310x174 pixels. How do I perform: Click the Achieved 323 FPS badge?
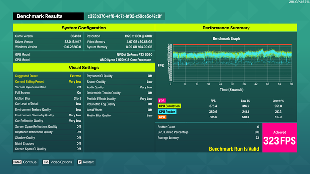pyautogui.click(x=279, y=137)
